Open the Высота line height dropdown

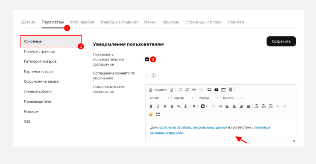click(233, 98)
